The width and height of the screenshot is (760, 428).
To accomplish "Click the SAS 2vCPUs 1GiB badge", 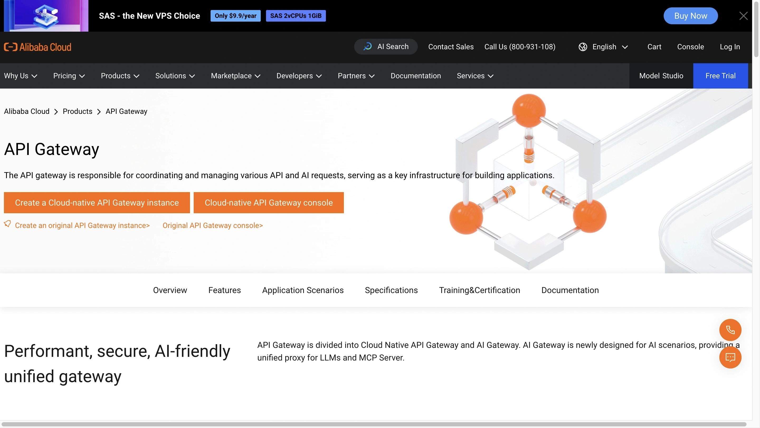I will point(296,16).
